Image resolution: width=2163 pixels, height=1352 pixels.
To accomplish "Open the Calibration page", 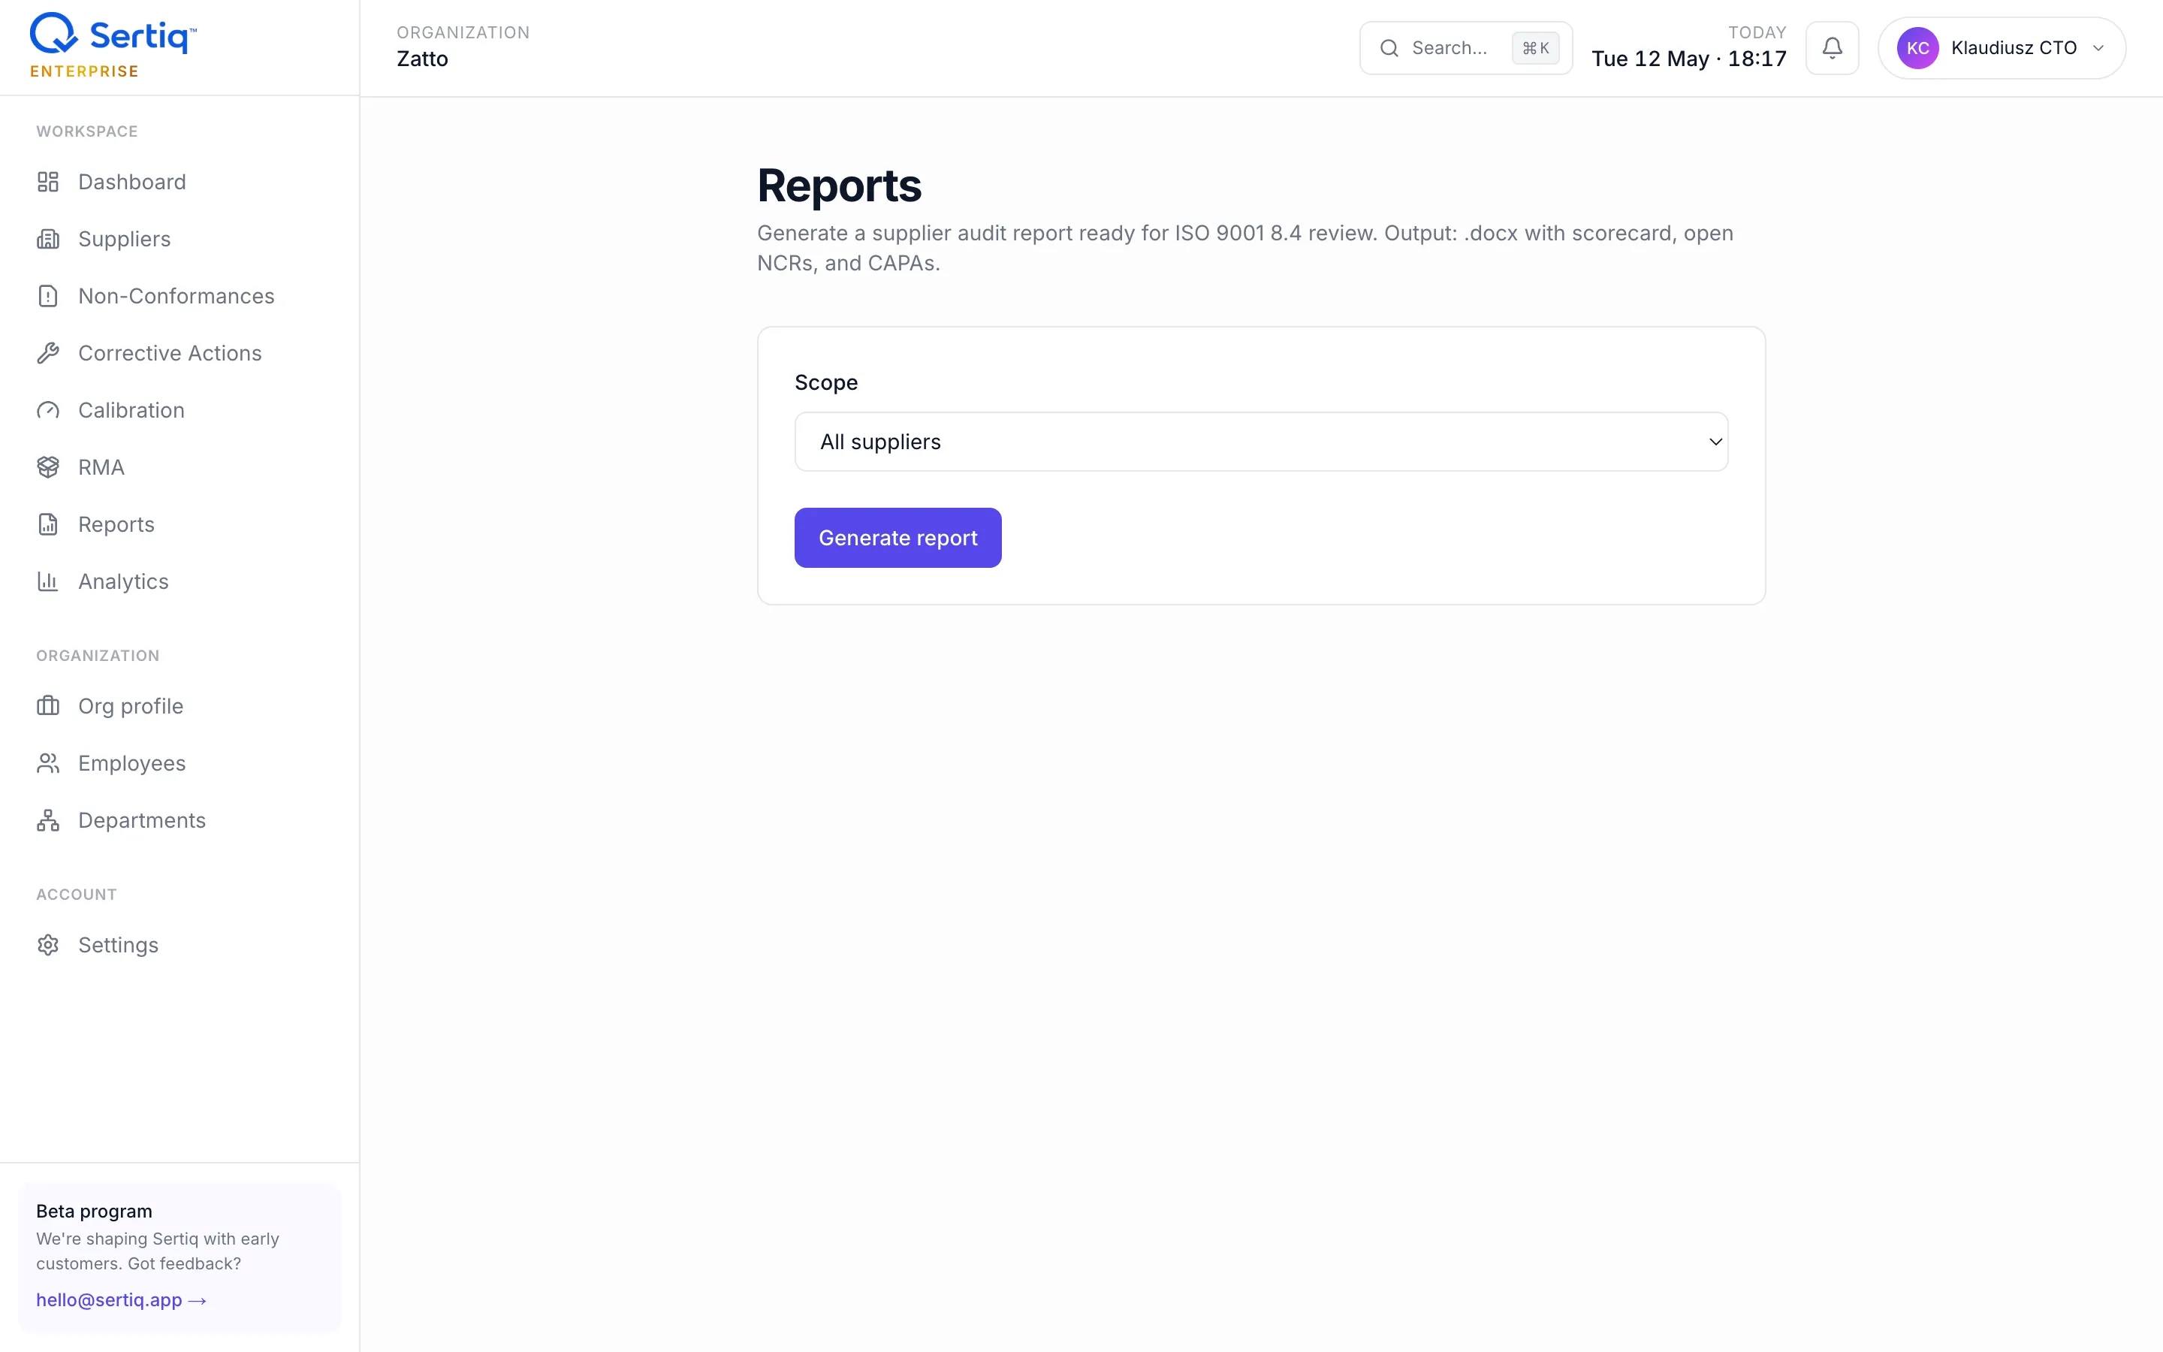I will point(179,410).
